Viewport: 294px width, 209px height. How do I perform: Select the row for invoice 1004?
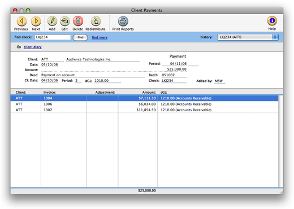pyautogui.click(x=144, y=98)
